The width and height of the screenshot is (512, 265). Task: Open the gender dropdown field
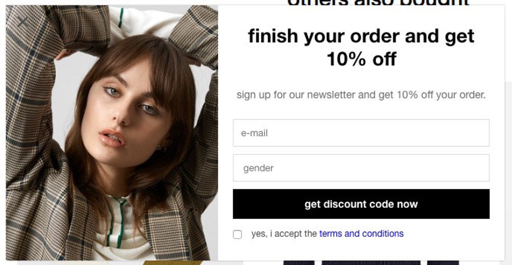click(x=361, y=168)
